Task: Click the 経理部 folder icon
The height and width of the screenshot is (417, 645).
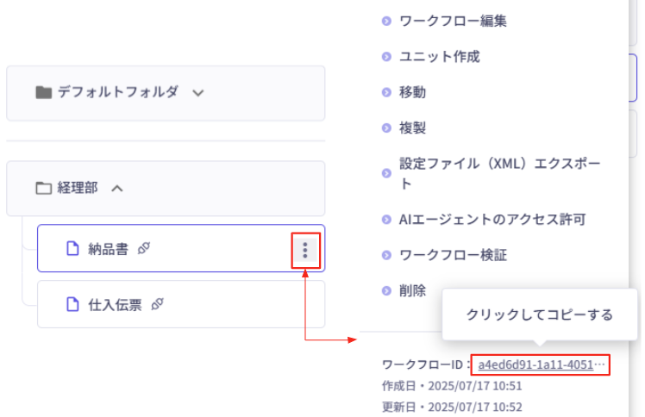Action: tap(44, 188)
